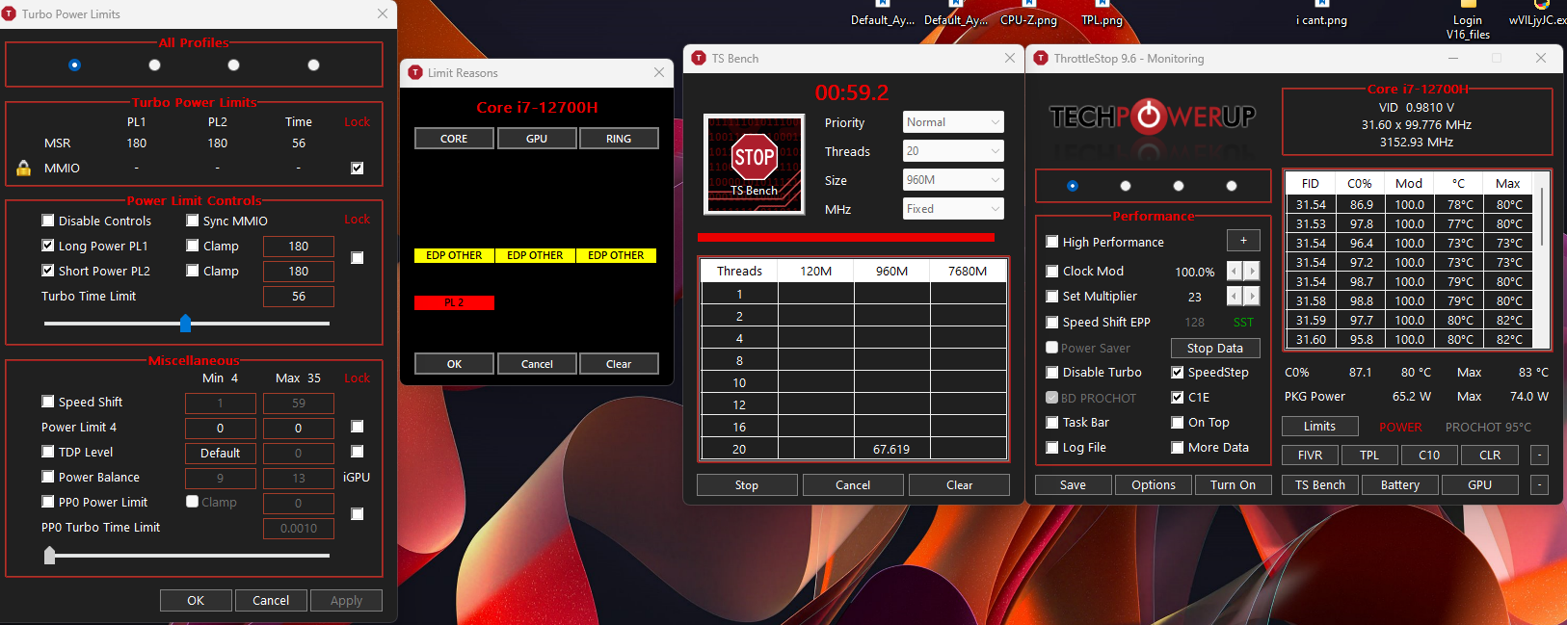Click Turn On button
The image size is (1567, 625).
point(1234,485)
